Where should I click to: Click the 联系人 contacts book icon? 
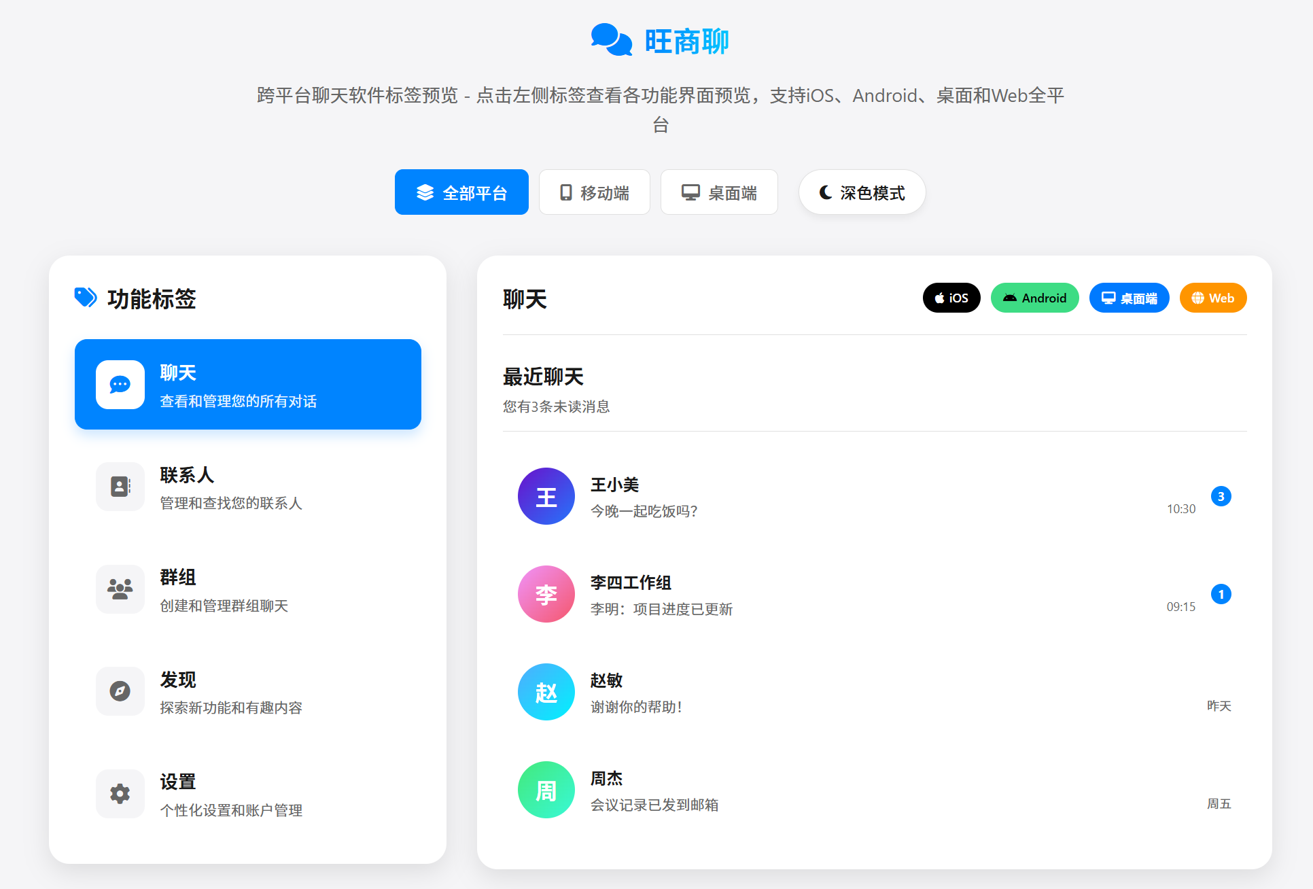[x=120, y=487]
